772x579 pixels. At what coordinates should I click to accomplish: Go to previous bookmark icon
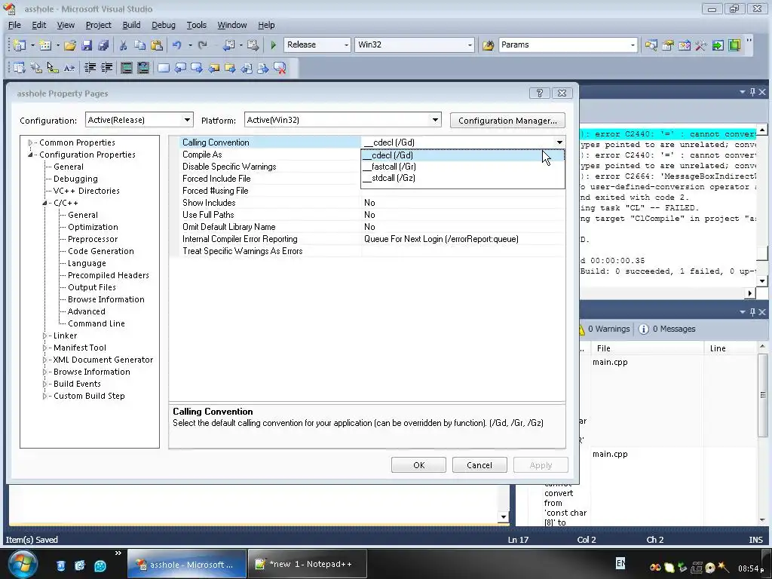pos(180,68)
